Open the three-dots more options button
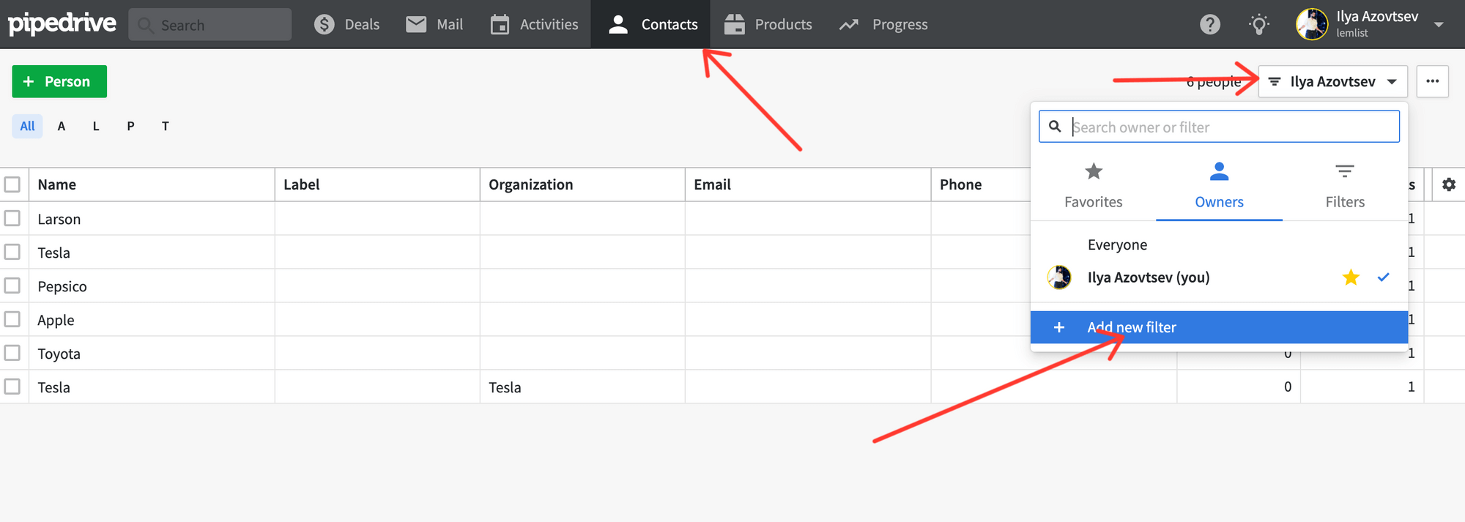The height and width of the screenshot is (522, 1465). pyautogui.click(x=1432, y=81)
